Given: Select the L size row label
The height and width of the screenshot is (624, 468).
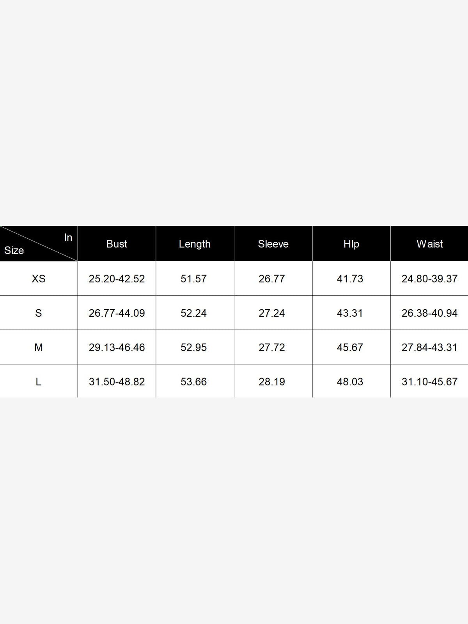Looking at the screenshot, I should point(39,381).
